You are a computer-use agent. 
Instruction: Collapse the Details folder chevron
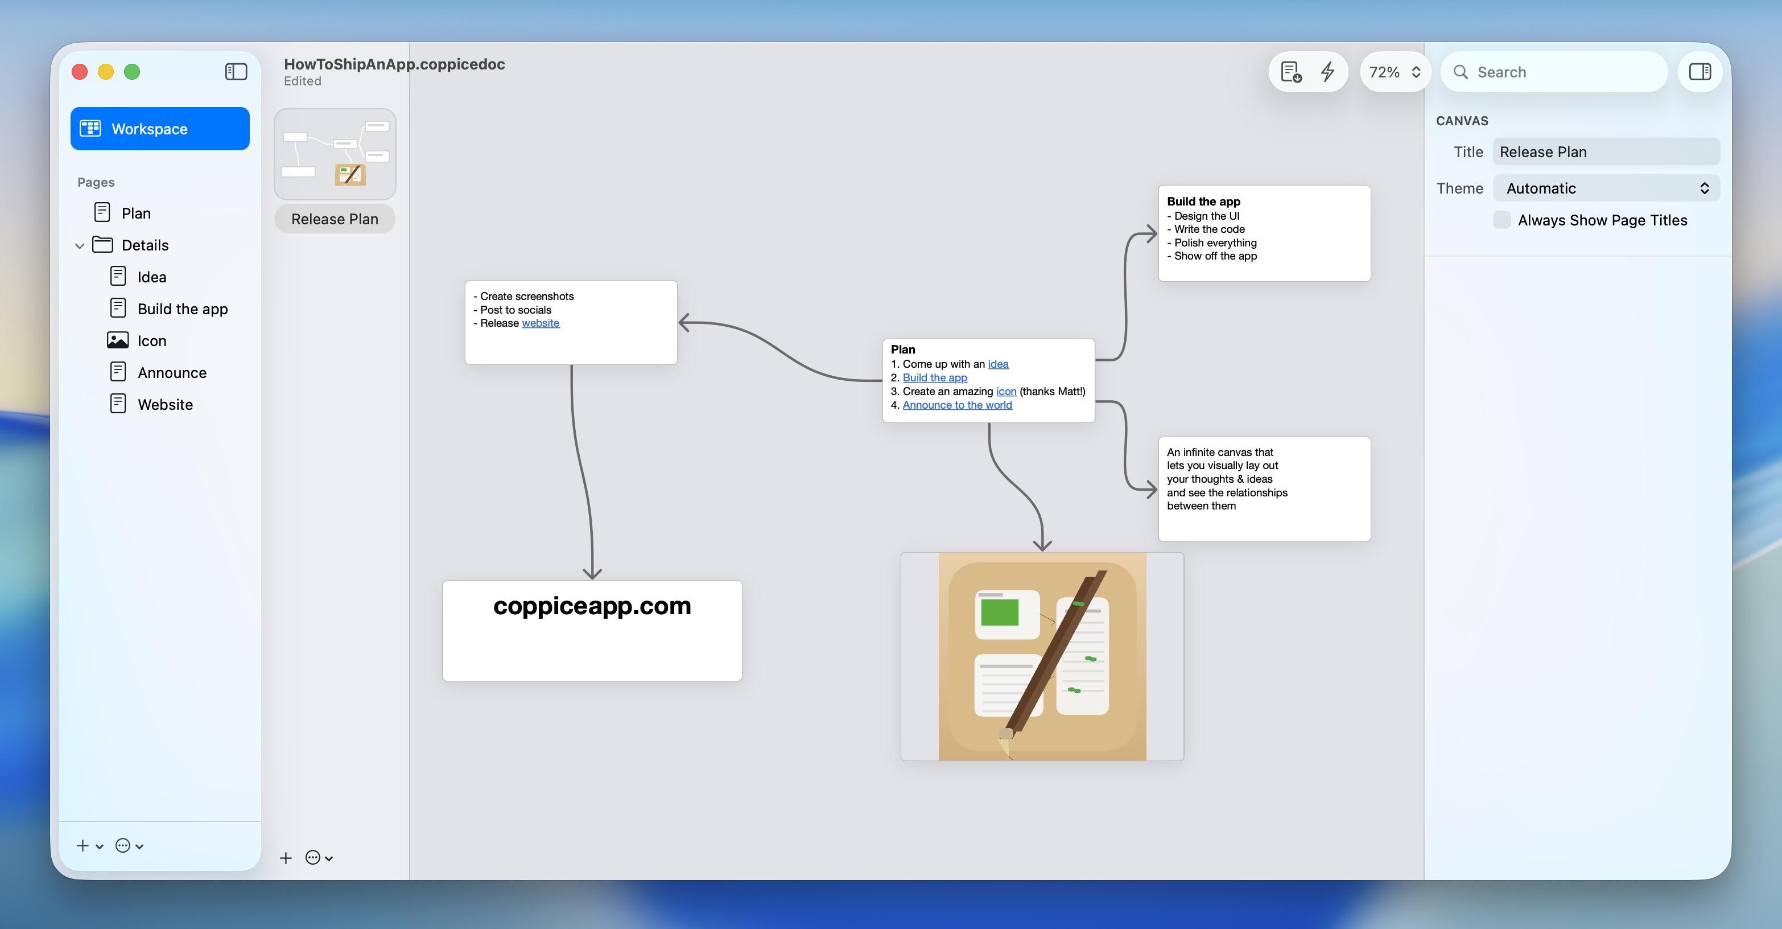[x=80, y=245]
